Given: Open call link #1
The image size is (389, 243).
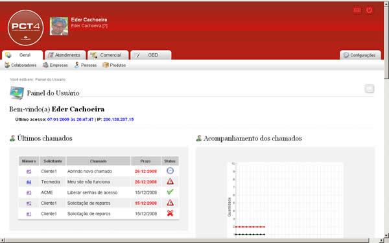Looking at the screenshot, I should (29, 214).
